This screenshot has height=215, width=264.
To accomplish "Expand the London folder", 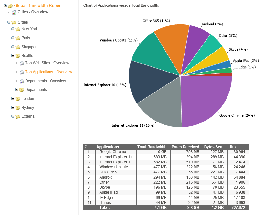I will [13, 98].
